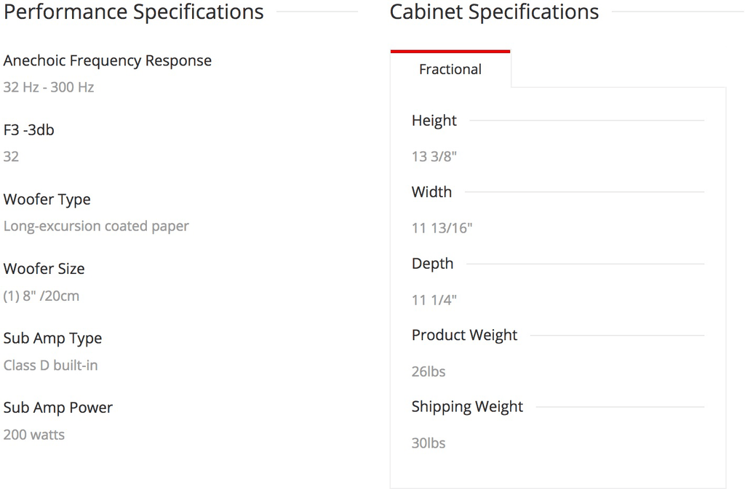Screen dimensions: 745x489
Task: Click the F3 -3db label
Action: (x=29, y=130)
